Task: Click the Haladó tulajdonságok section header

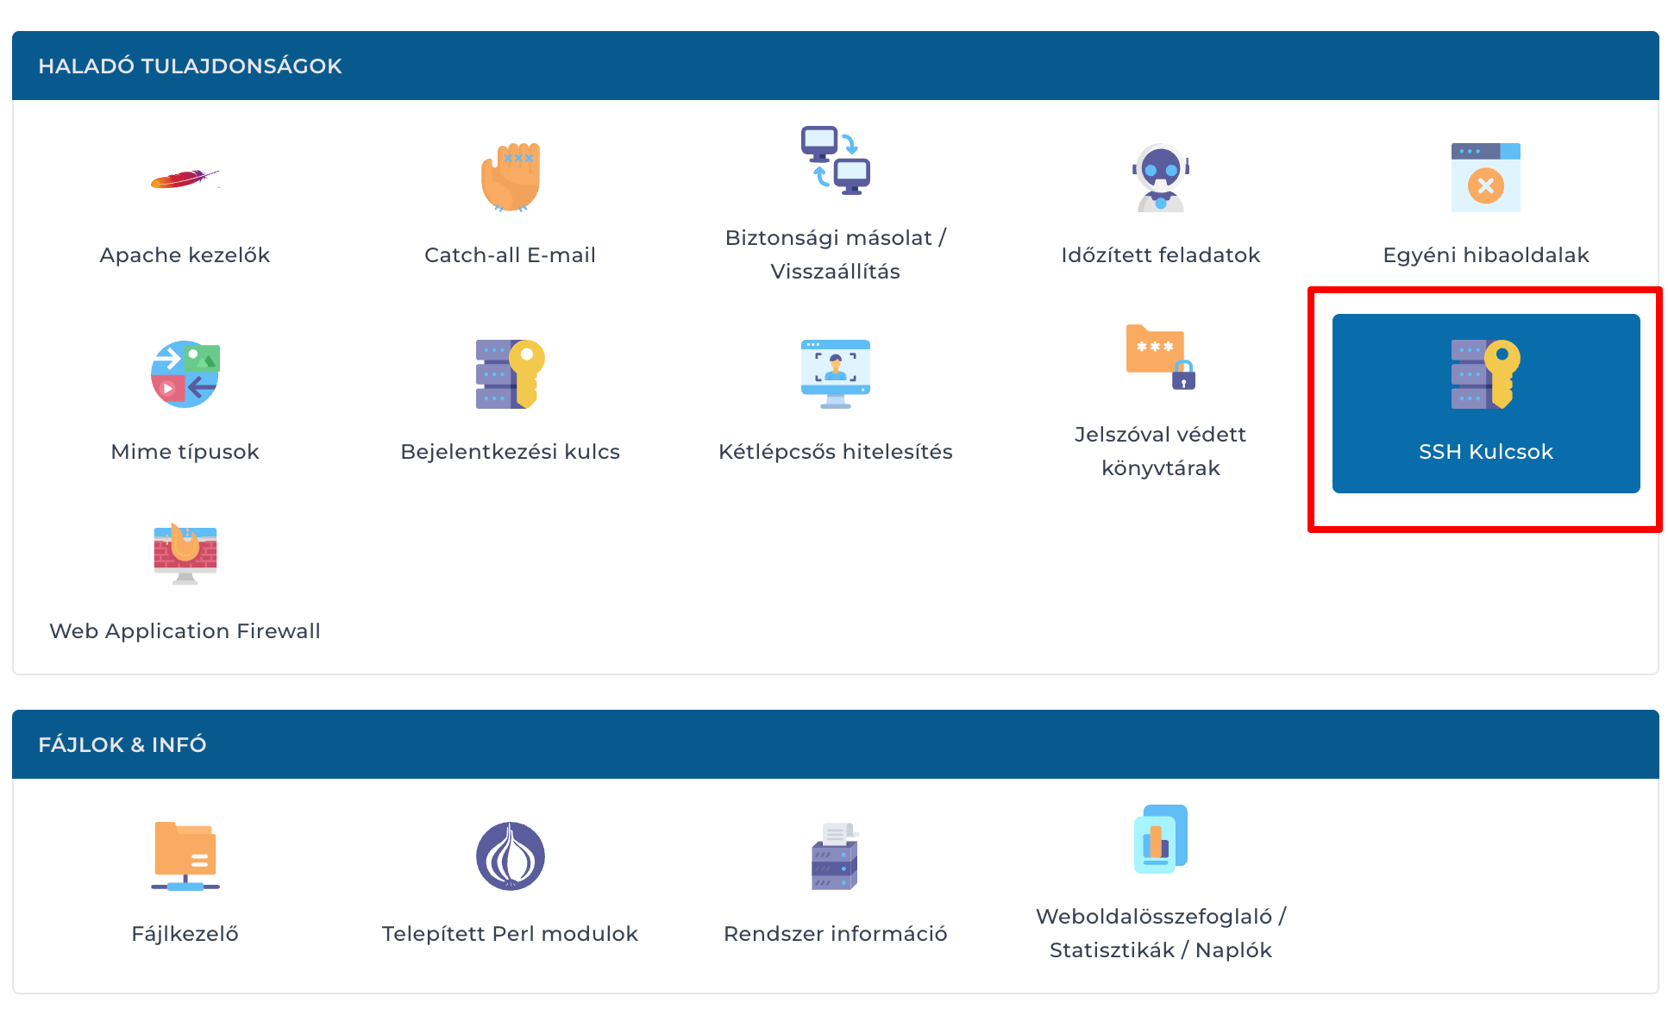Action: [190, 66]
